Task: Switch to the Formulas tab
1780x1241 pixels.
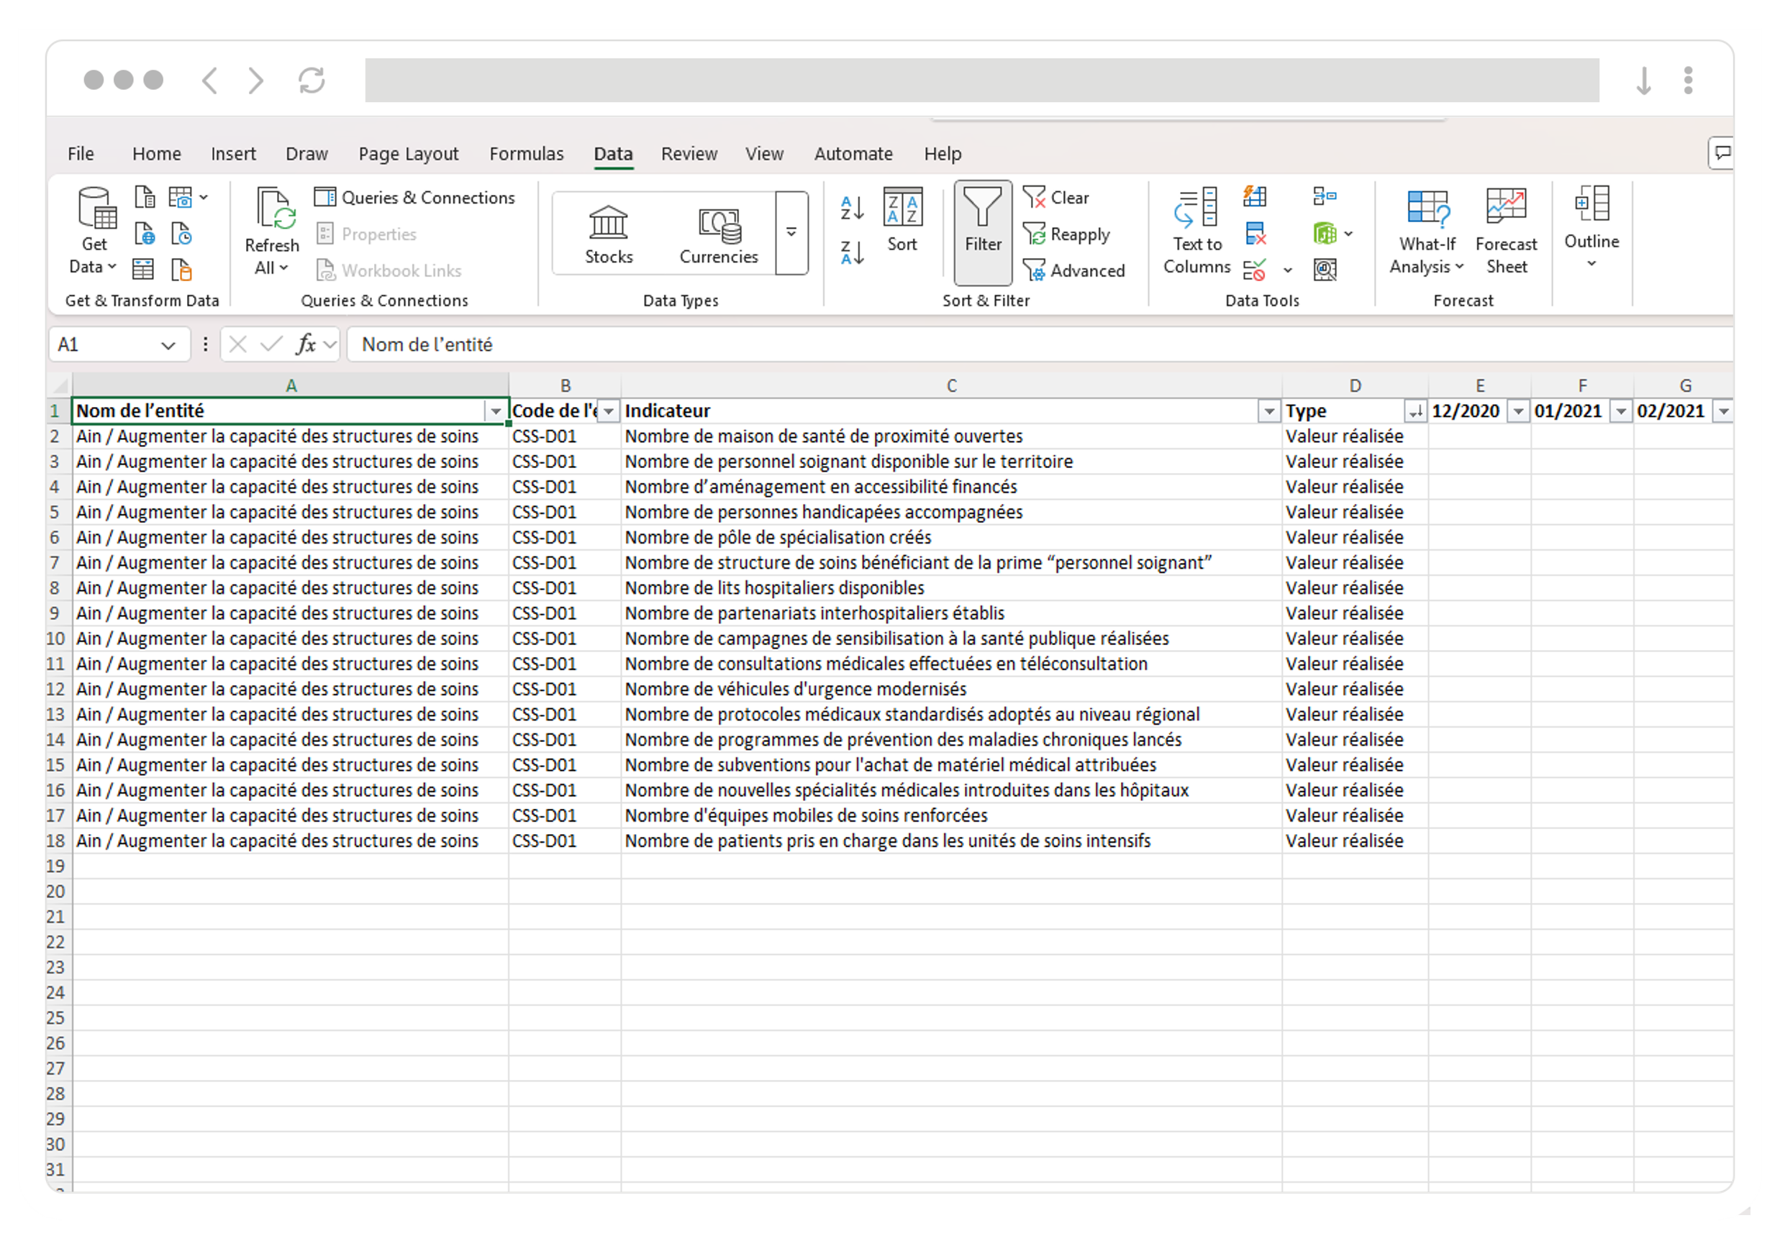Action: pos(526,153)
